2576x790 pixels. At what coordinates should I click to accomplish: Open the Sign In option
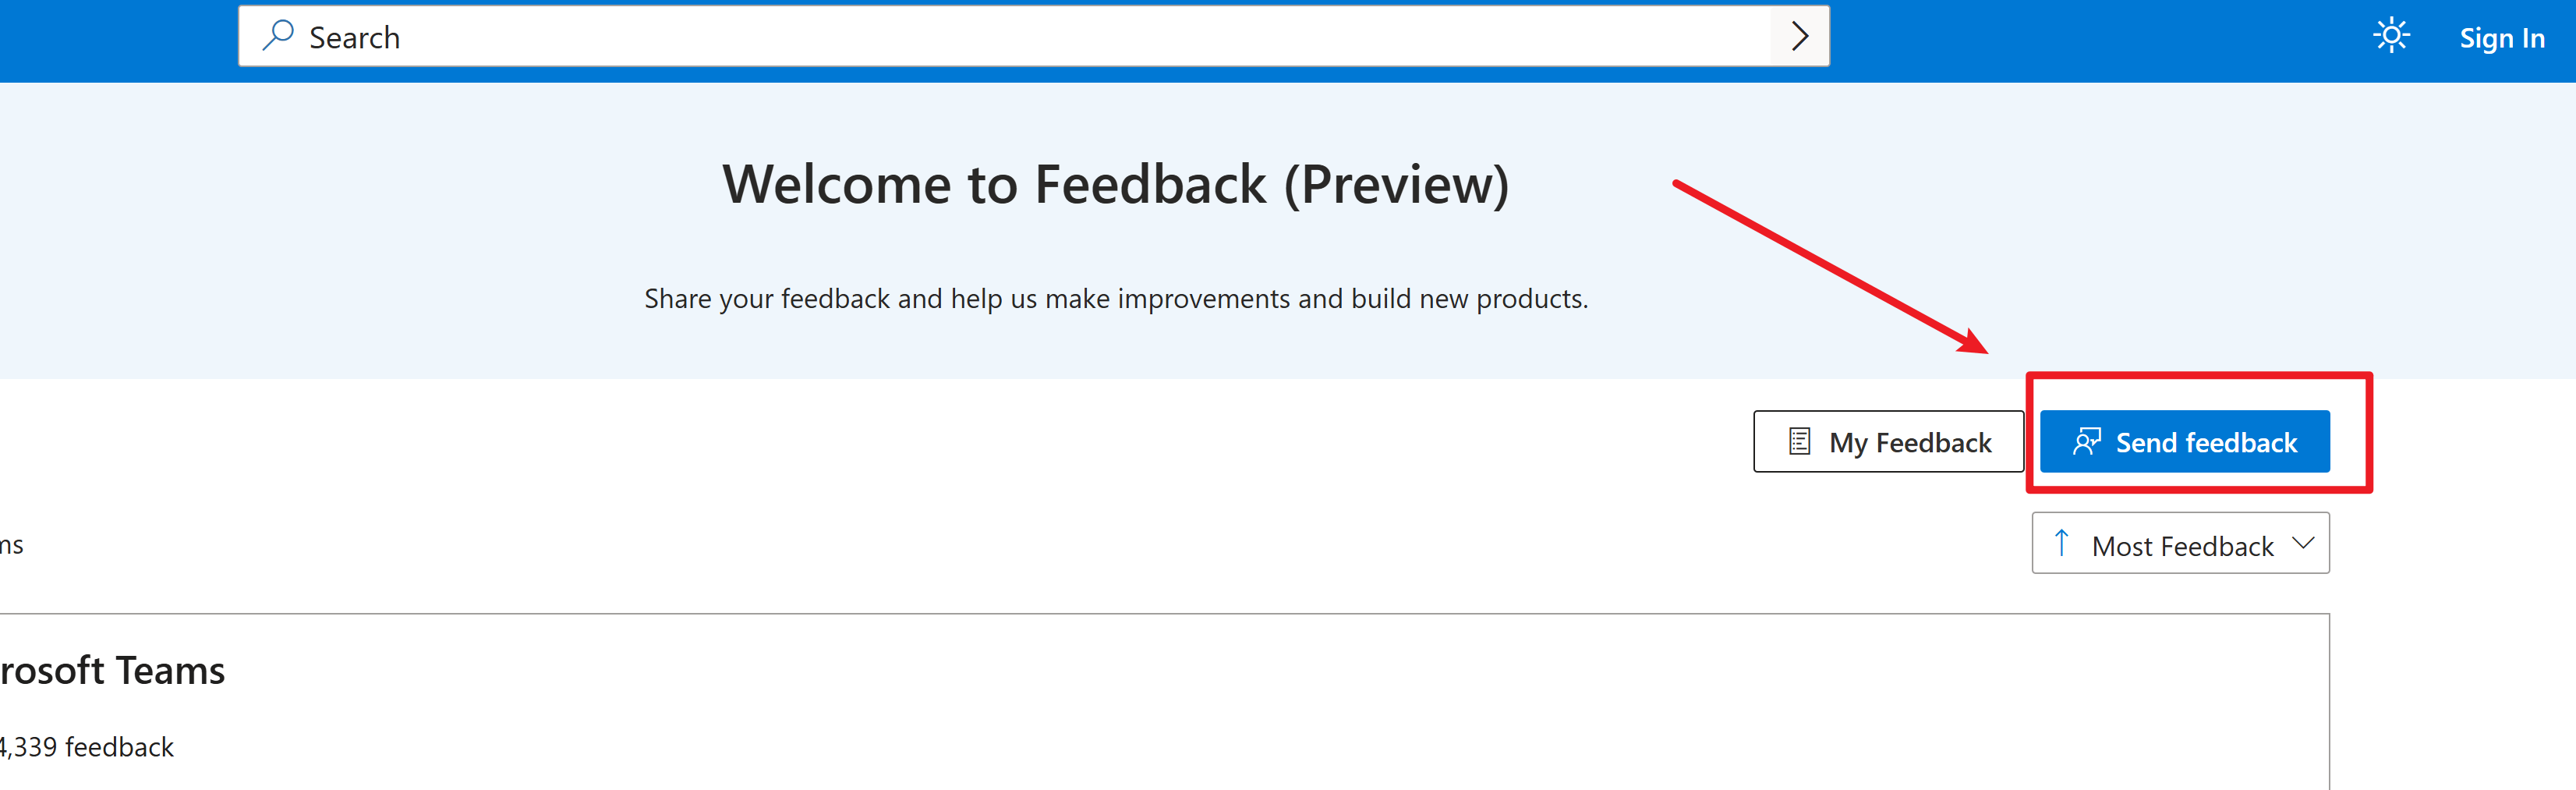[2501, 38]
